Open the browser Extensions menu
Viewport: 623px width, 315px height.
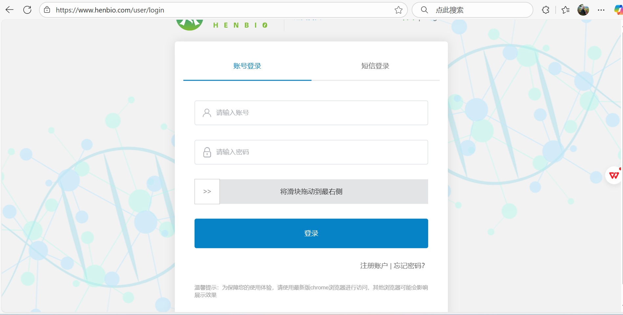(545, 10)
